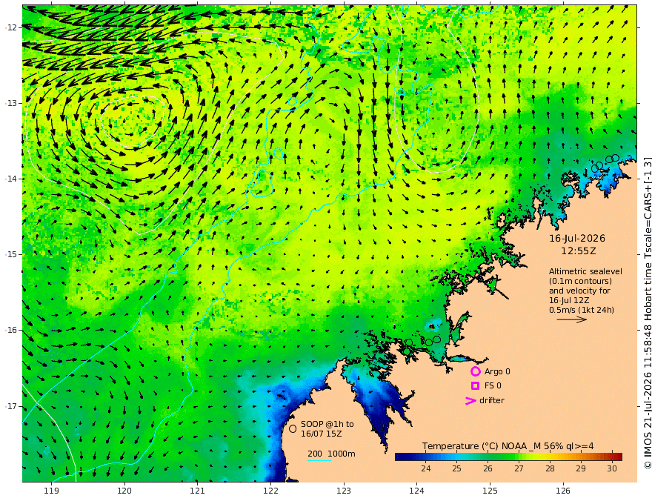The image size is (652, 504).
Task: Click the -13 latitude axis label
Action: [x=11, y=103]
